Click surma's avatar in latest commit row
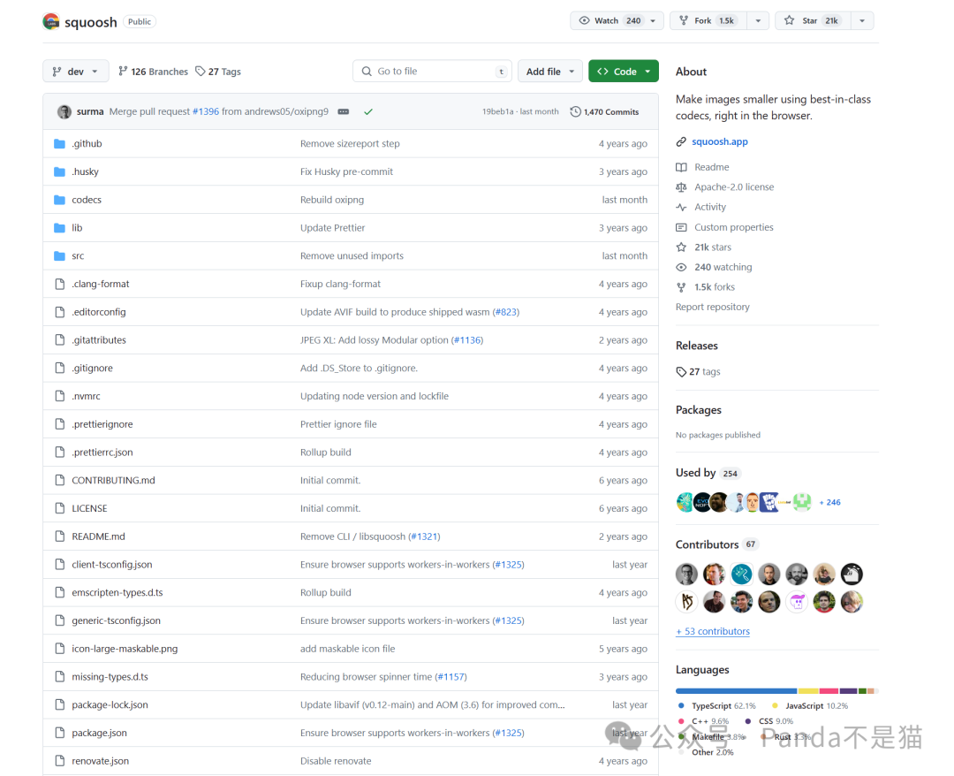 click(x=64, y=112)
